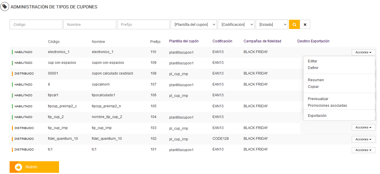
Task: Open the Plantilla del cupón dropdown
Action: pyautogui.click(x=194, y=25)
